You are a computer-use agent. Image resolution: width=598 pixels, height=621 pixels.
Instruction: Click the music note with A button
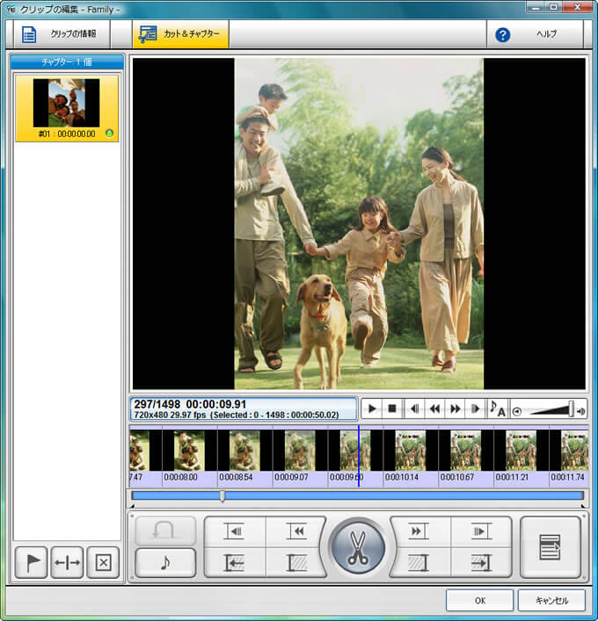[497, 409]
